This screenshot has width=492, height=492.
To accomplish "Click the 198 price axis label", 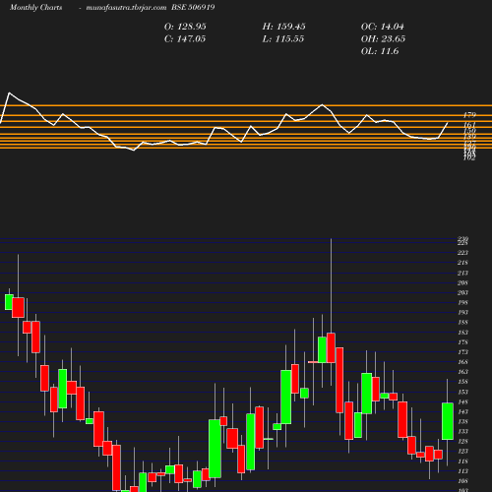I will [462, 302].
